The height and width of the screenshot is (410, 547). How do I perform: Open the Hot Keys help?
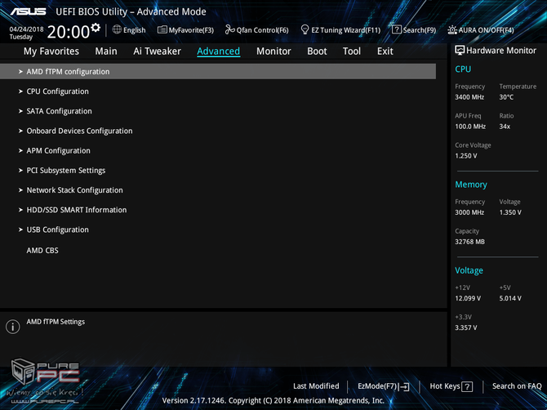[445, 386]
